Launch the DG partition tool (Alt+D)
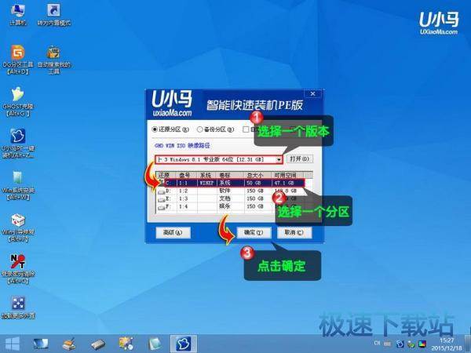 coord(18,60)
